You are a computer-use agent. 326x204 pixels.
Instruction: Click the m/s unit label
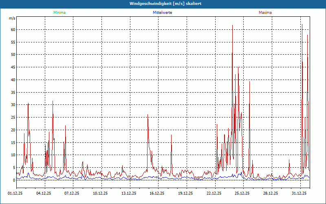(12, 18)
